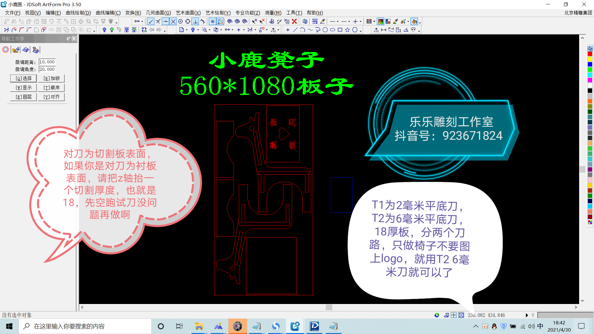Toggle endpoint snap in toolbar
This screenshot has width=594, height=334.
point(151,21)
